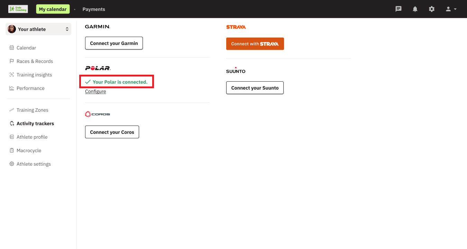Click Connect your Coros button
467x249 pixels.
click(x=112, y=132)
